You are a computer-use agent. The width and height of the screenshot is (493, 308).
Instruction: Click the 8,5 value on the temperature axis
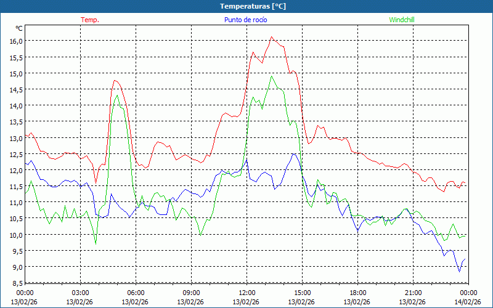coord(15,283)
